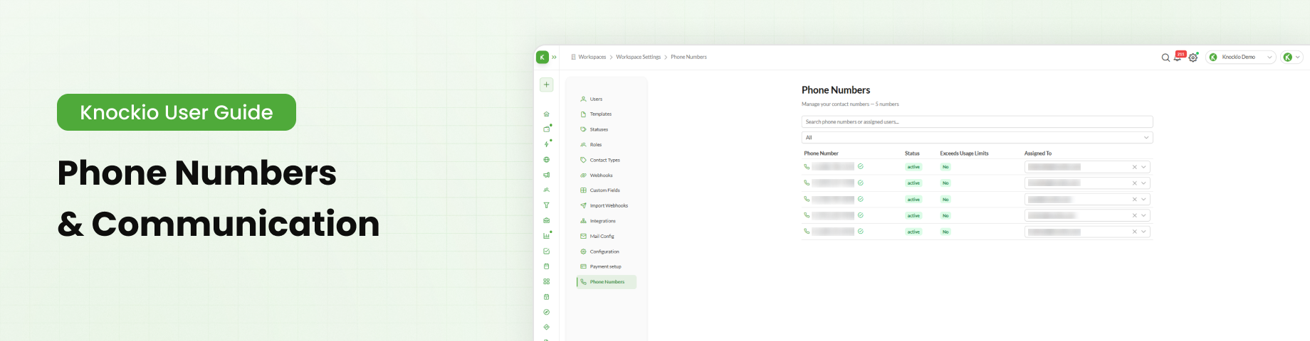Open the checkmark tasks icon in left rail
The image size is (1310, 341).
547,251
